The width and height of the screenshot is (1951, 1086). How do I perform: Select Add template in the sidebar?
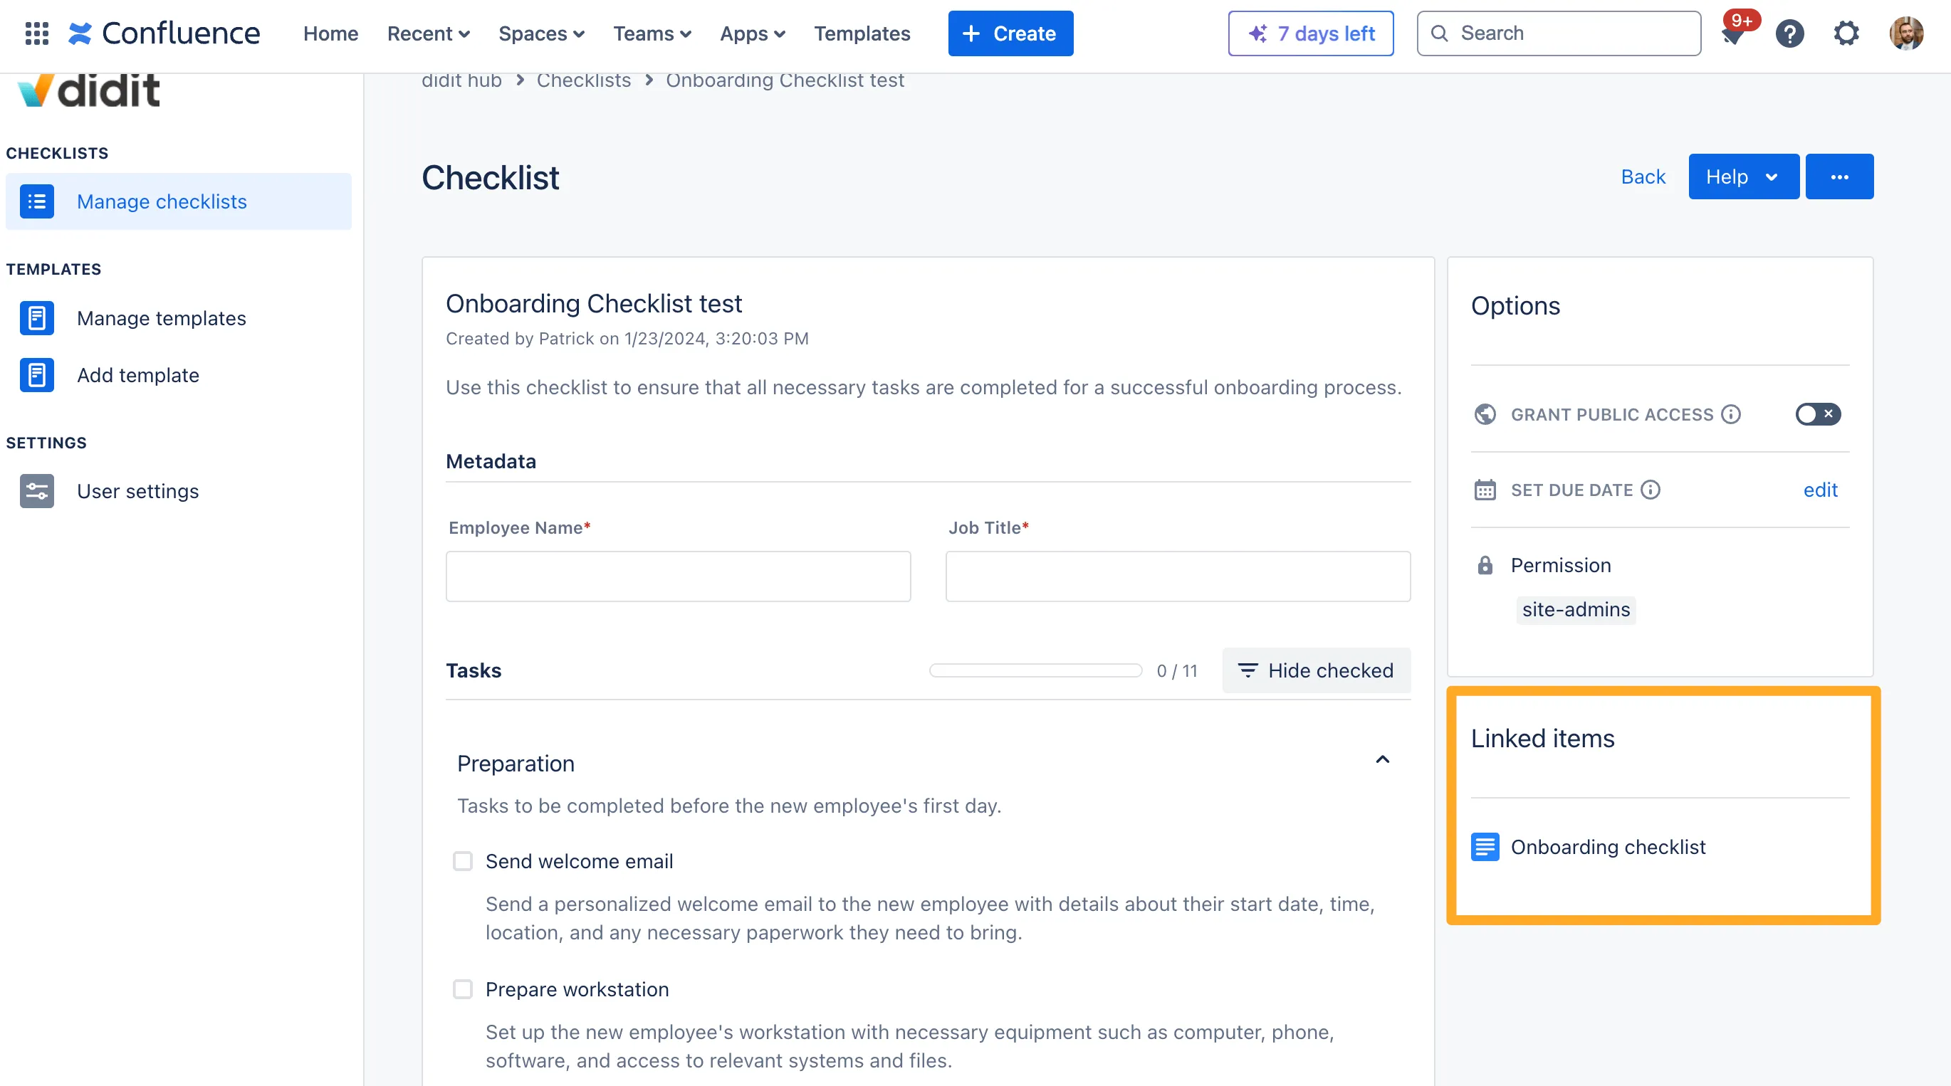tap(179, 374)
